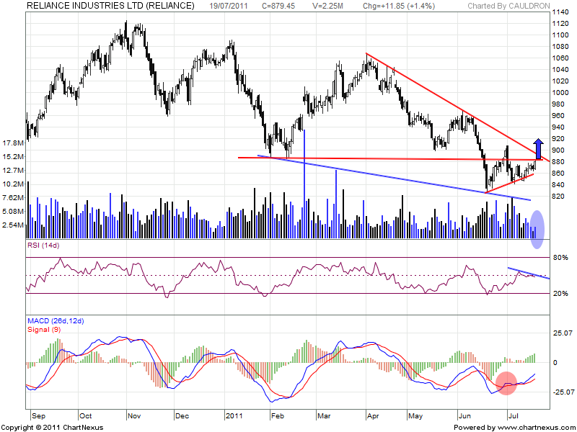Click the red circle on MACD crossover
Image resolution: width=577 pixels, height=432 pixels.
click(x=506, y=383)
